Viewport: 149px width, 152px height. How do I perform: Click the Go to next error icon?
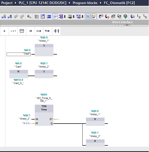tap(107, 16)
